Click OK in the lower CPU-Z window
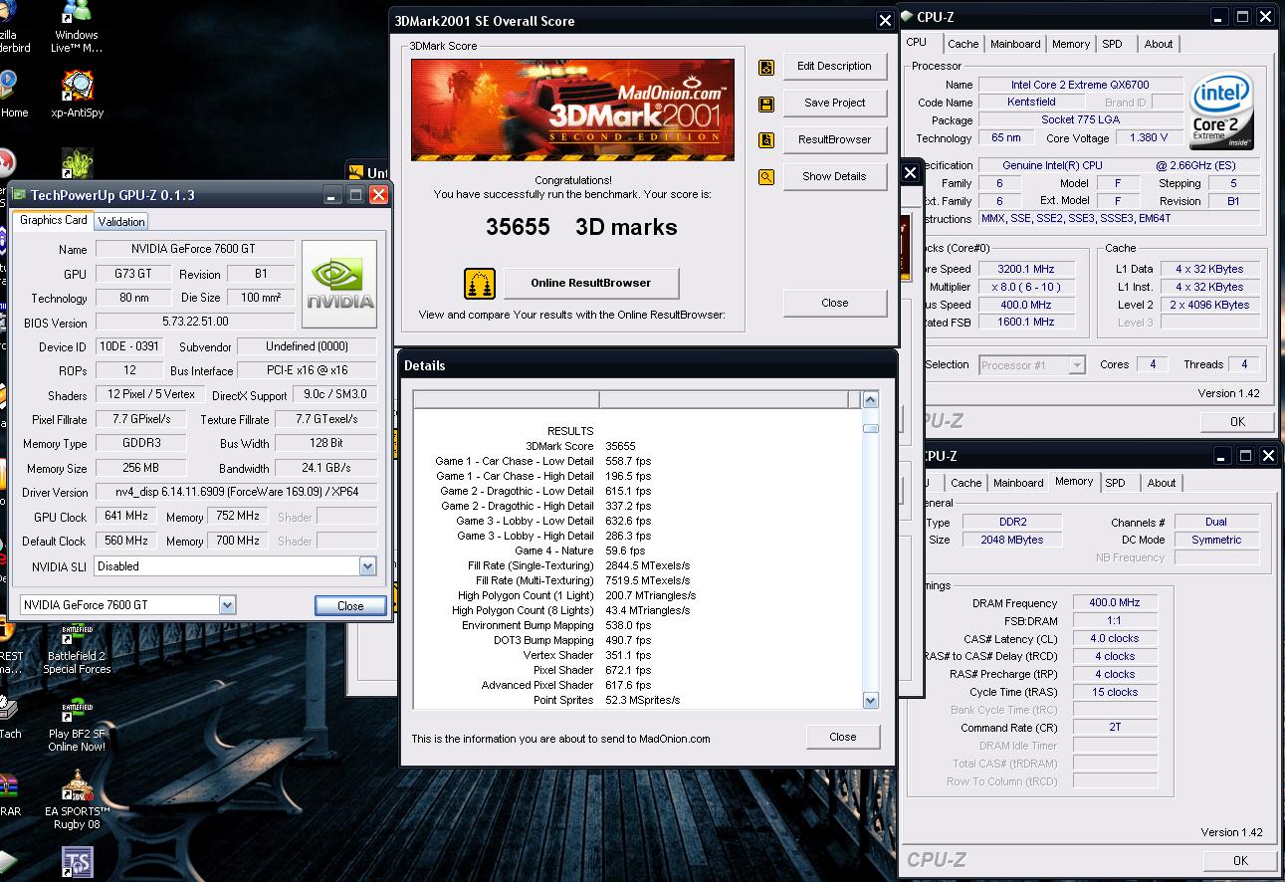This screenshot has height=882, width=1285. (1239, 861)
